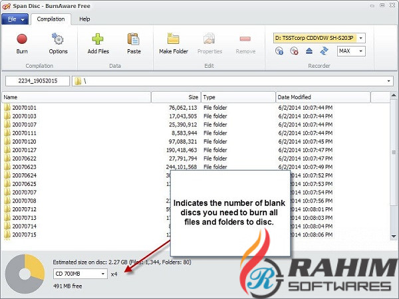The height and width of the screenshot is (299, 399).
Task: Select folder 20070713
Action: click(24, 218)
